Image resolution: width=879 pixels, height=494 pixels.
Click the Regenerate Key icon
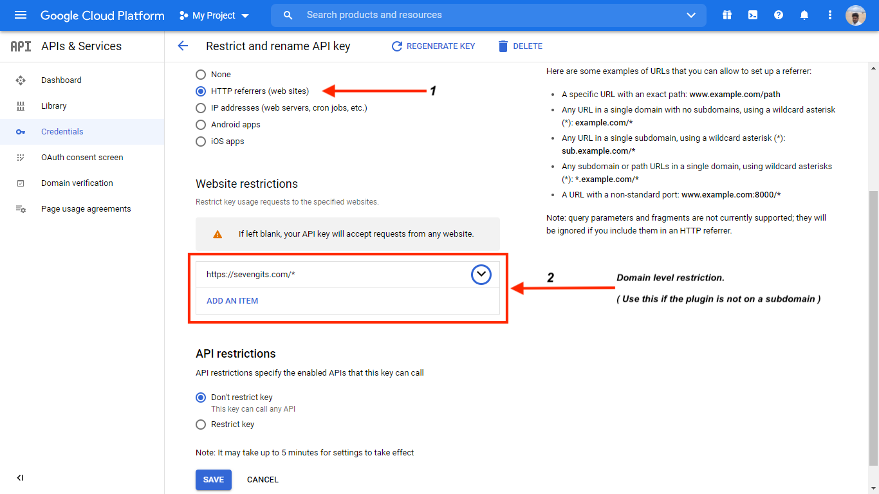point(432,46)
